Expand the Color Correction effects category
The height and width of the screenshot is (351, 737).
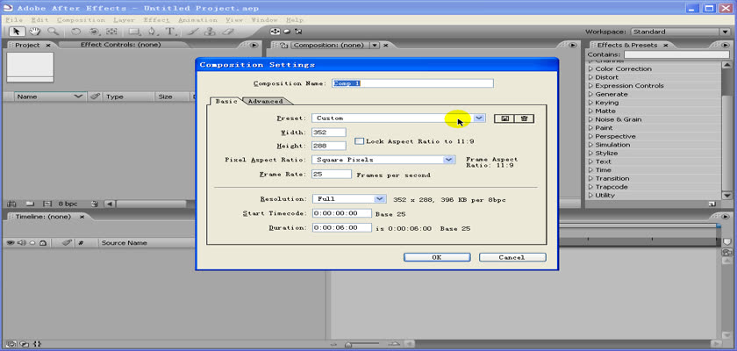[591, 68]
